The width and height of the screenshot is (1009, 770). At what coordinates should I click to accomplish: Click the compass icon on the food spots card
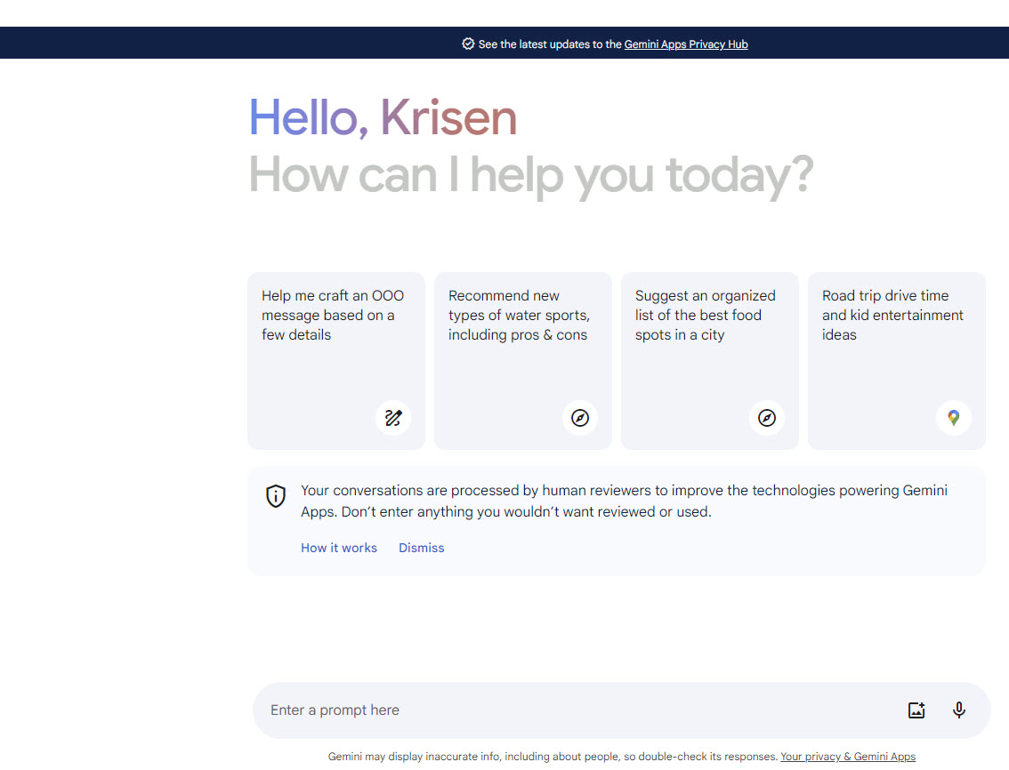pyautogui.click(x=767, y=417)
